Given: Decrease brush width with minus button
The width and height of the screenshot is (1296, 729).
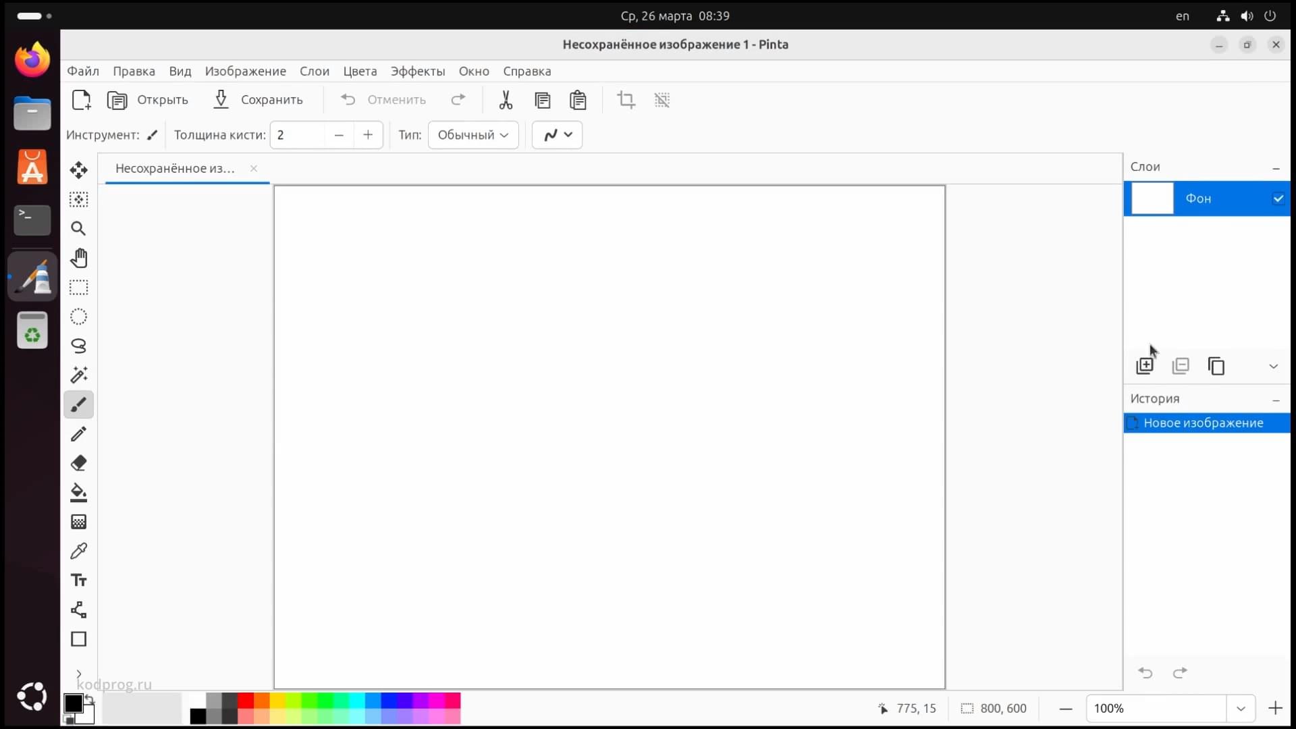Looking at the screenshot, I should point(339,135).
